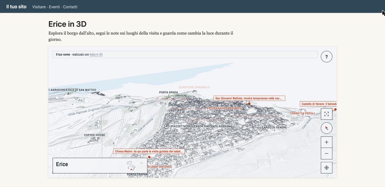Click the locate target icon
Image resolution: width=385 pixels, height=187 pixels.
[x=326, y=168]
